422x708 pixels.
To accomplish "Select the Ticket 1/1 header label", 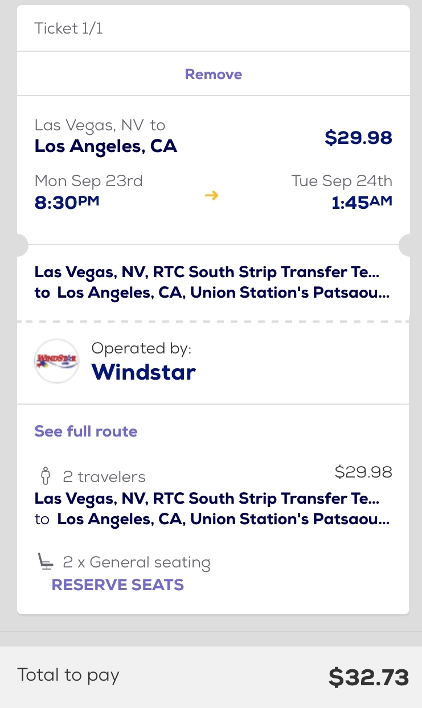I will pos(69,28).
